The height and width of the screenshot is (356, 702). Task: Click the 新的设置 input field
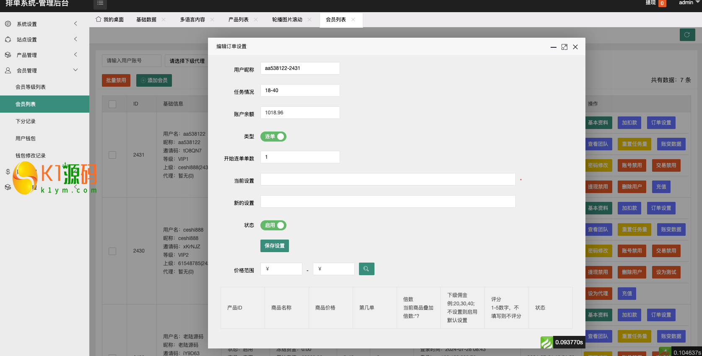coord(387,201)
